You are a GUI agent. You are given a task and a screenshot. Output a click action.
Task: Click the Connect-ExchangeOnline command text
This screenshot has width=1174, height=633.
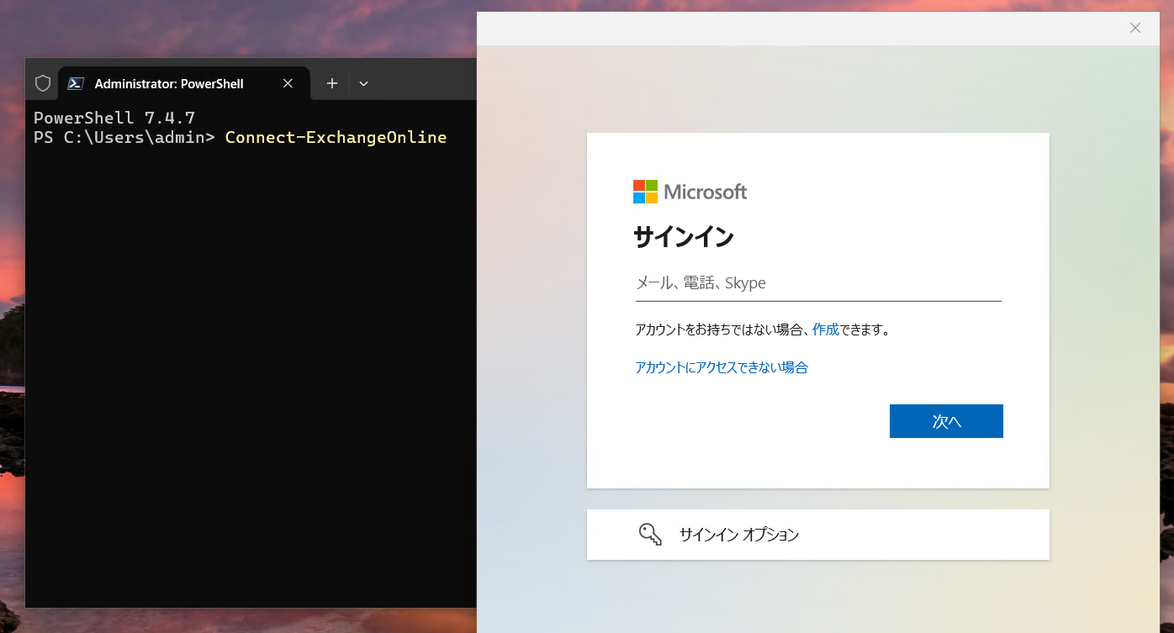(336, 137)
